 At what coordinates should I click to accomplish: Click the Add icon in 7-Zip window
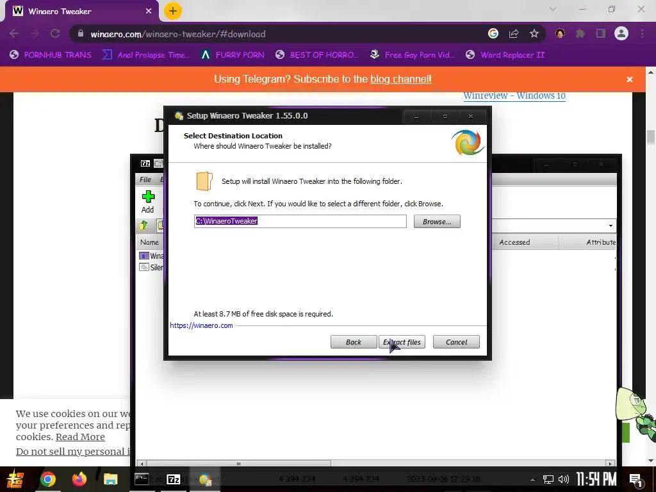[148, 202]
